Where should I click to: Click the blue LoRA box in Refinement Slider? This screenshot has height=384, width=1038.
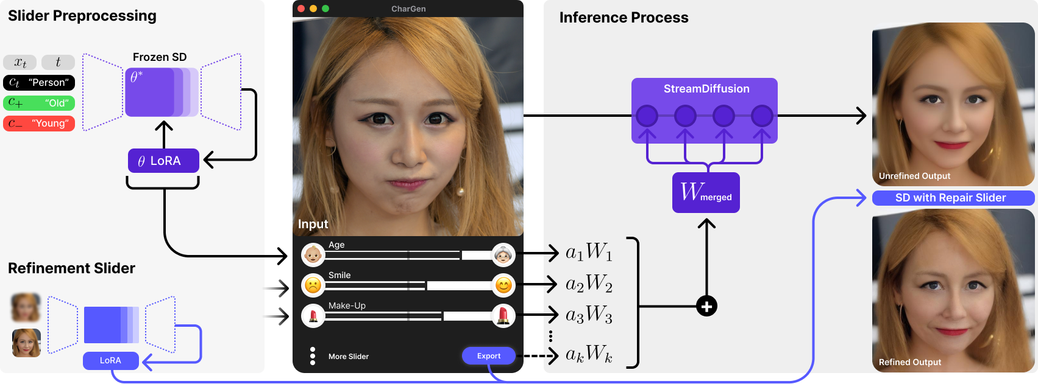(x=110, y=360)
